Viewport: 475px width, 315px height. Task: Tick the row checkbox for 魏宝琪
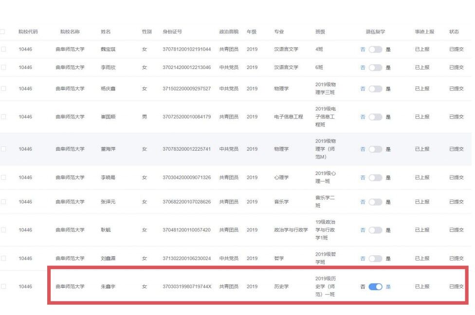pyautogui.click(x=3, y=50)
